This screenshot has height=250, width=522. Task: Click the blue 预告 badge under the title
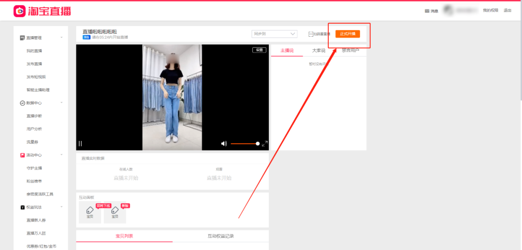87,37
